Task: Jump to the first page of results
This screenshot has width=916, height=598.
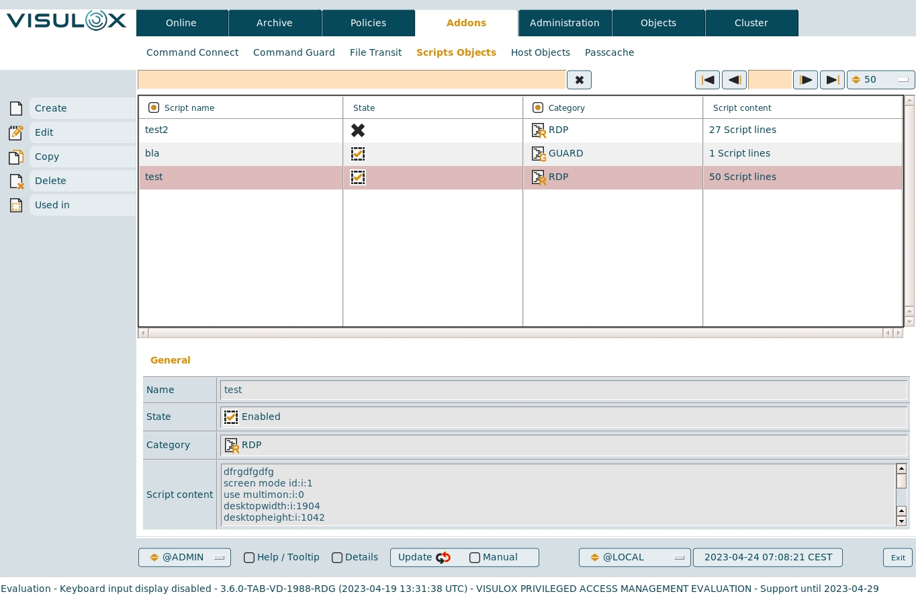Action: point(707,80)
